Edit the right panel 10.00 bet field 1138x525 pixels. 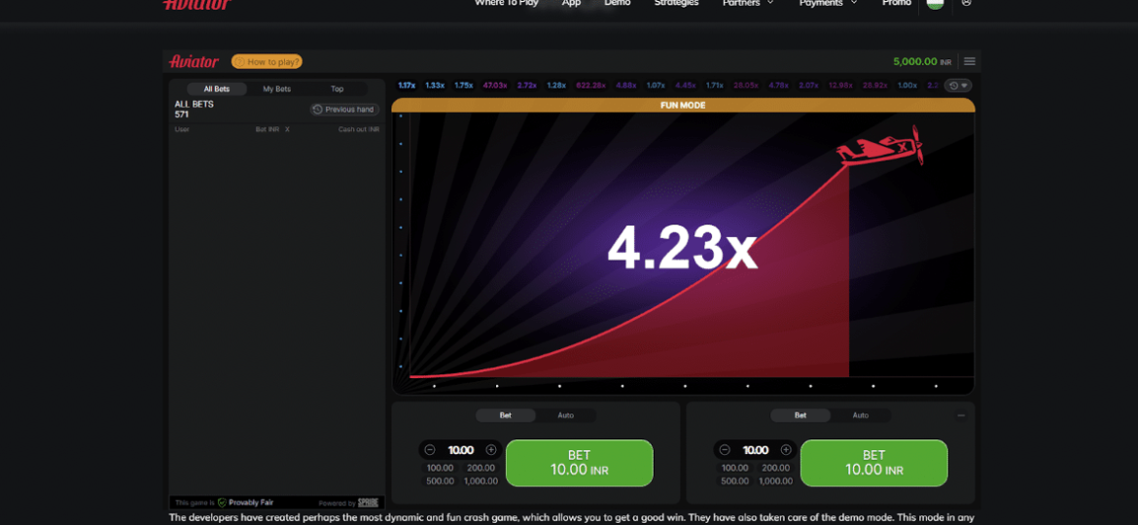pos(755,450)
